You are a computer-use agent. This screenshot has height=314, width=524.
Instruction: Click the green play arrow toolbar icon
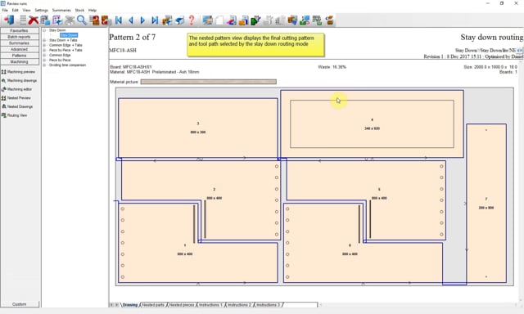[x=255, y=20]
